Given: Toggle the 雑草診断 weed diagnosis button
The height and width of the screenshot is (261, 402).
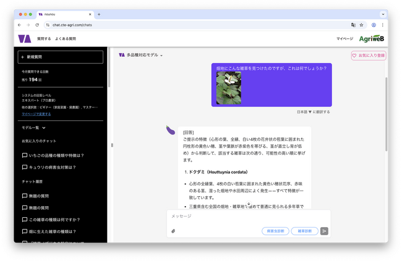Looking at the screenshot, I should click(x=304, y=231).
